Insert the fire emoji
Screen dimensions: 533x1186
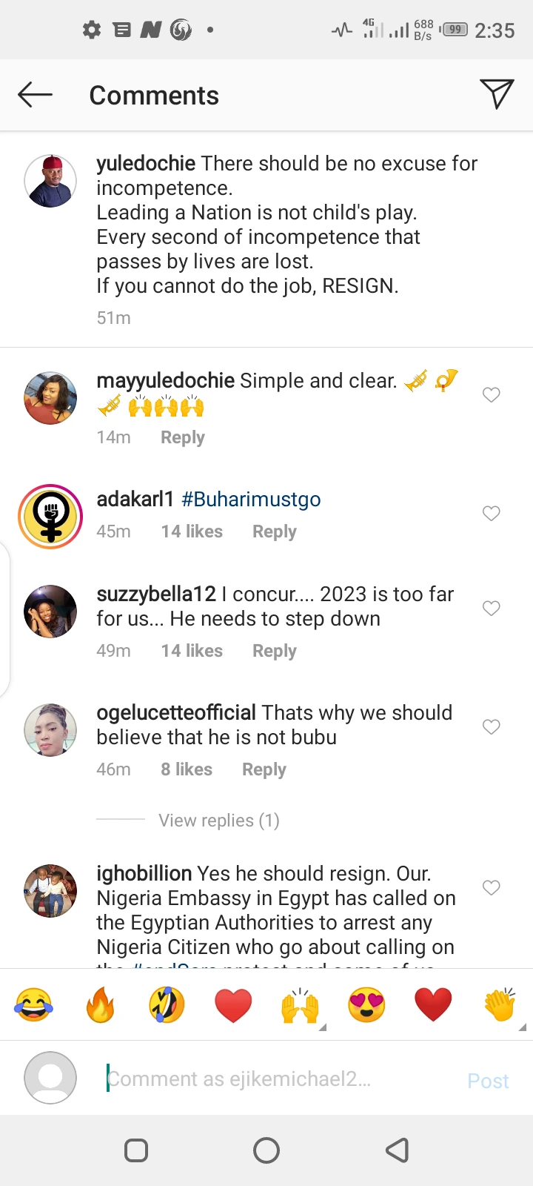coord(100,1005)
